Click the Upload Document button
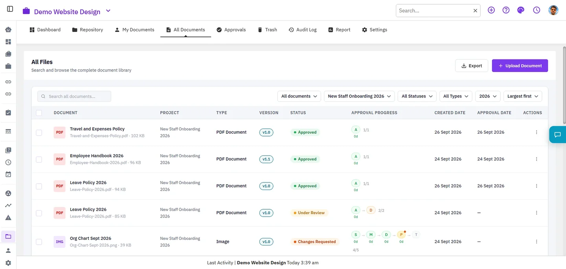The width and height of the screenshot is (566, 269). pos(520,66)
